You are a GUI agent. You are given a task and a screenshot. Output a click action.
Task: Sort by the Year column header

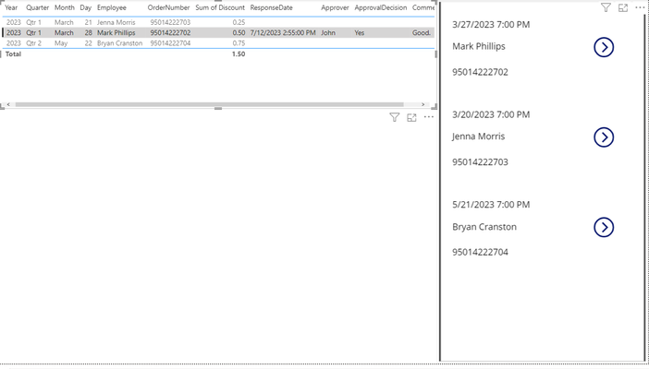point(11,7)
